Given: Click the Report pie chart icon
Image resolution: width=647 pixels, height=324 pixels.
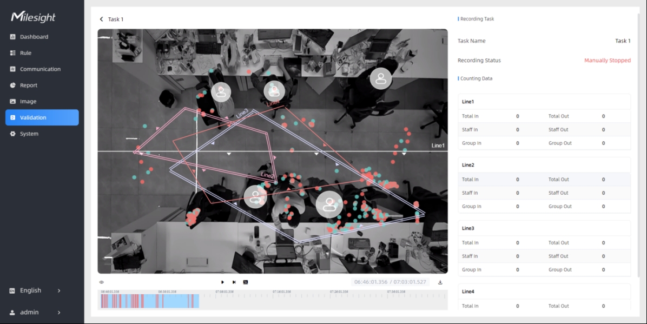Looking at the screenshot, I should pos(13,85).
